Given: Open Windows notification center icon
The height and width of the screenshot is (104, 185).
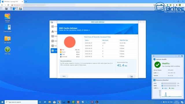Looking at the screenshot, I should pos(182,102).
